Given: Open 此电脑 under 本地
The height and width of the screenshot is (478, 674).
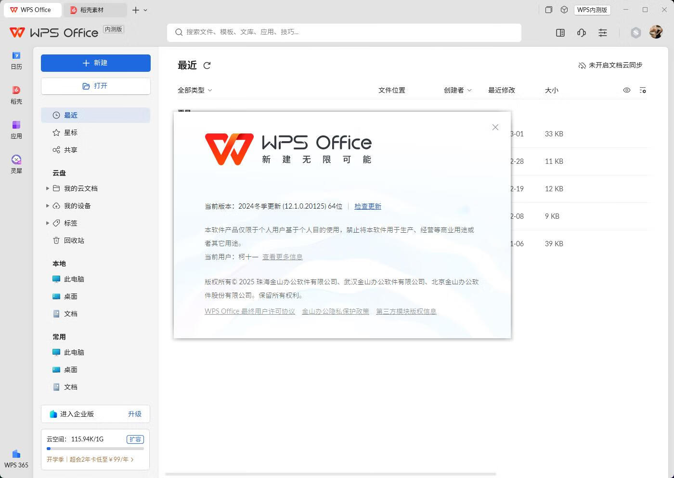Looking at the screenshot, I should tap(96, 279).
